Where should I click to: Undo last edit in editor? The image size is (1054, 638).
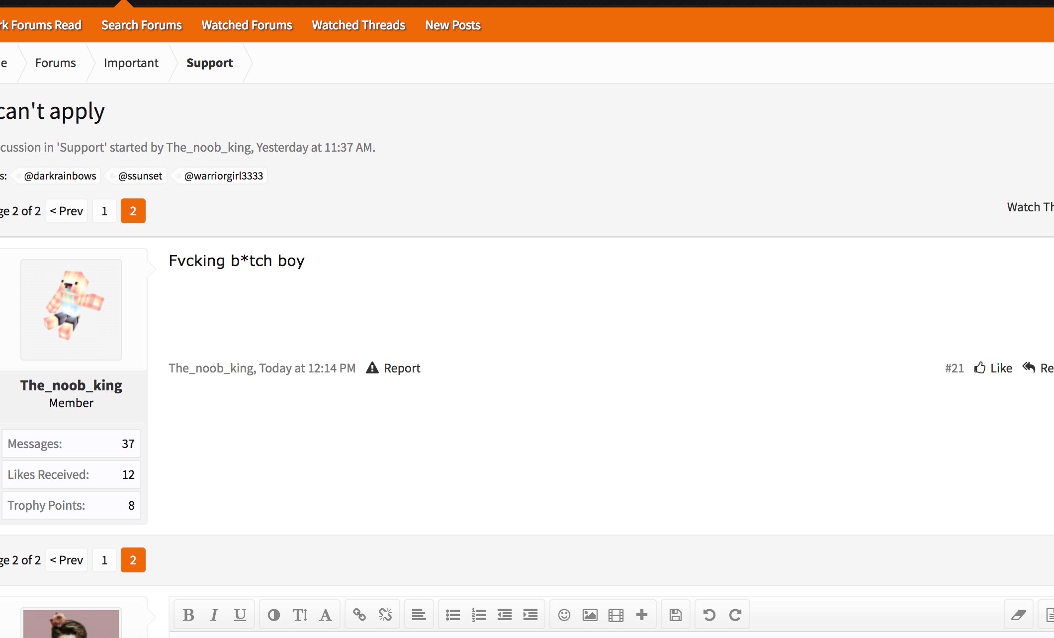click(x=709, y=615)
